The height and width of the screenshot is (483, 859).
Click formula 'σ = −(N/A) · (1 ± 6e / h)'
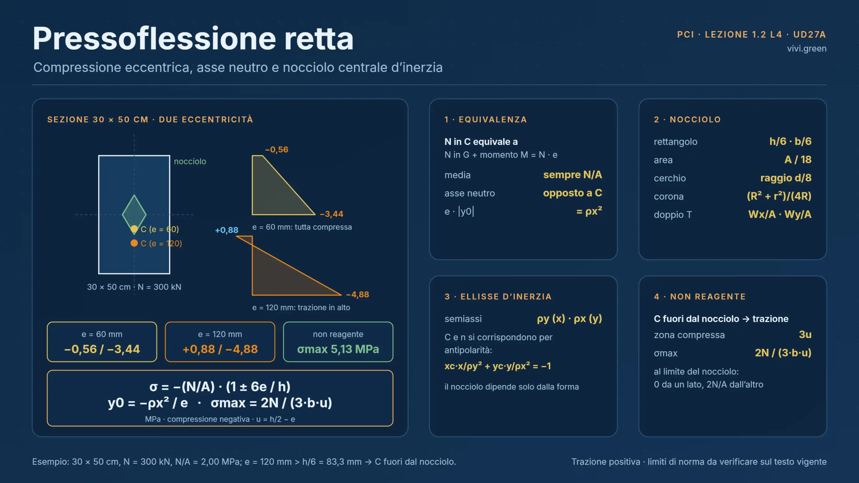(x=220, y=387)
